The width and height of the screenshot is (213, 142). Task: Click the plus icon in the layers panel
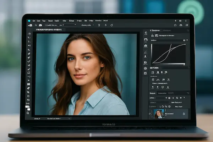click(166, 98)
